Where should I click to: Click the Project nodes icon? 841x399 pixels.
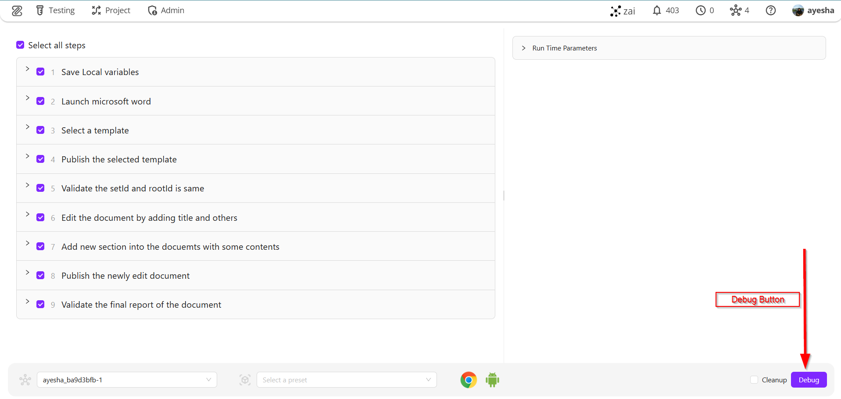coord(96,11)
